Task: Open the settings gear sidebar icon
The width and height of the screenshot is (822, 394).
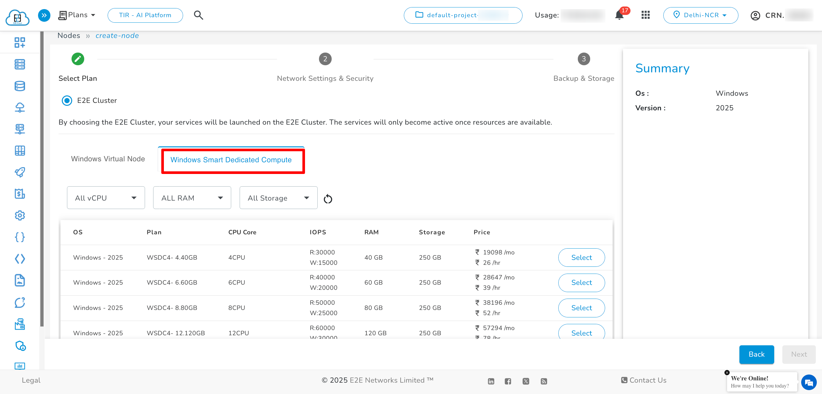Action: coord(20,215)
